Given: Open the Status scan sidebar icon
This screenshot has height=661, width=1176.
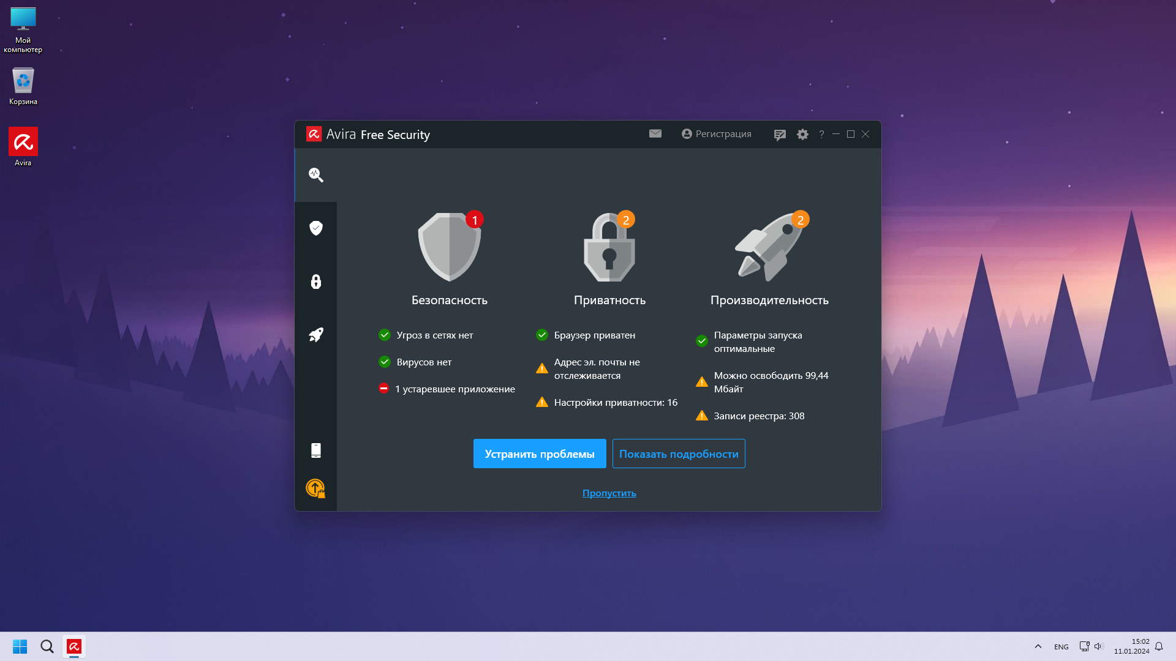Looking at the screenshot, I should click(315, 175).
